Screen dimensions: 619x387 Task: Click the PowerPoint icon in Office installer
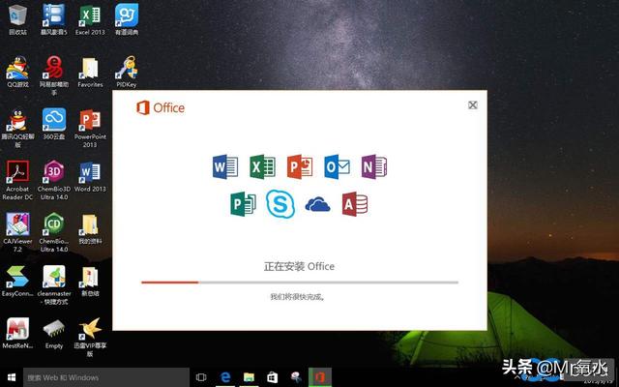pyautogui.click(x=300, y=166)
